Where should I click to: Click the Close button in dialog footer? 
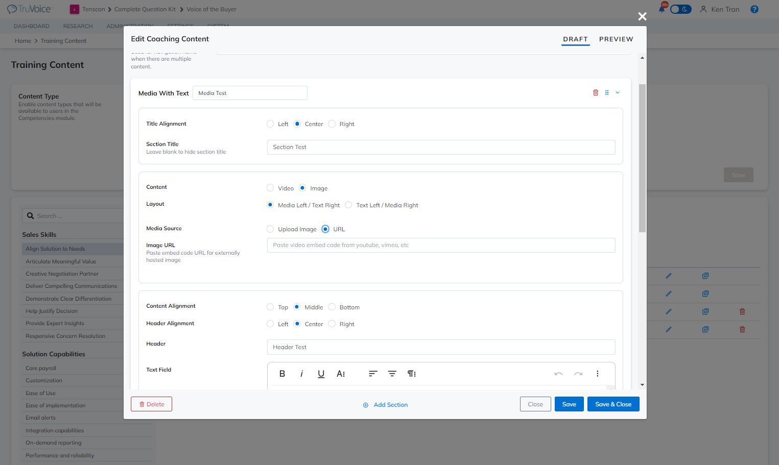pyautogui.click(x=535, y=404)
